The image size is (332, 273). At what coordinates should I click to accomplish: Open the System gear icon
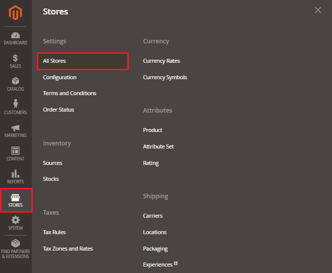(x=15, y=220)
